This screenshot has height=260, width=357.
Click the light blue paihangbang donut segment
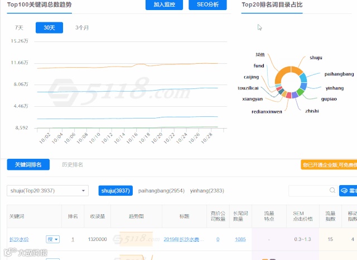[x=303, y=78]
